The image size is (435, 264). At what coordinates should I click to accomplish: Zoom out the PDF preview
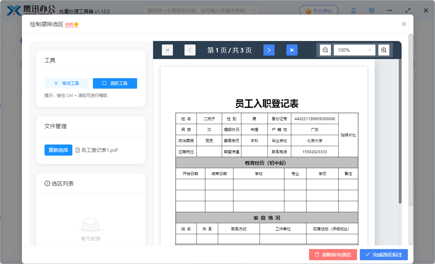325,50
